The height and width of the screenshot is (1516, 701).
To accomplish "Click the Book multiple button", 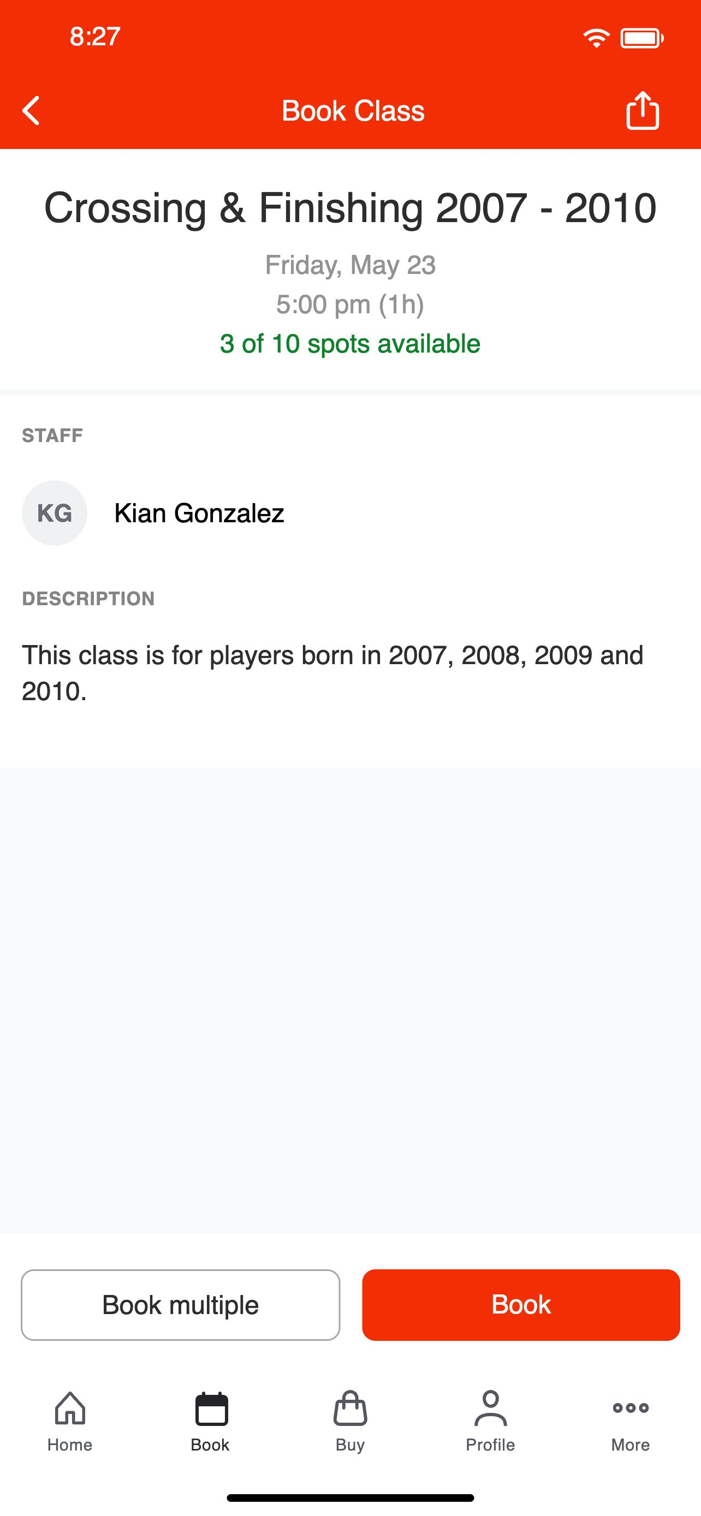I will click(x=181, y=1305).
